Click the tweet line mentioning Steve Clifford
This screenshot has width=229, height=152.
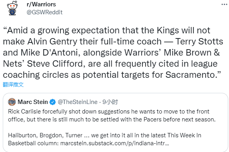point(110,64)
